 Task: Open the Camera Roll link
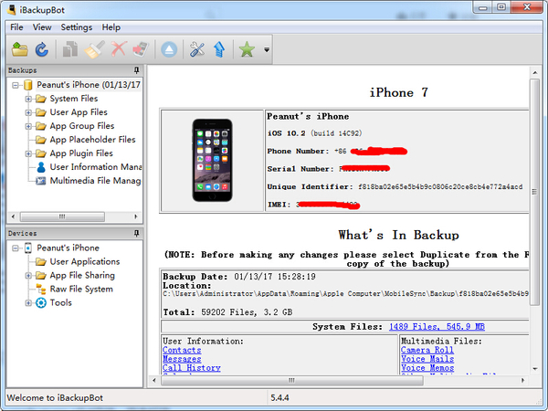427,350
